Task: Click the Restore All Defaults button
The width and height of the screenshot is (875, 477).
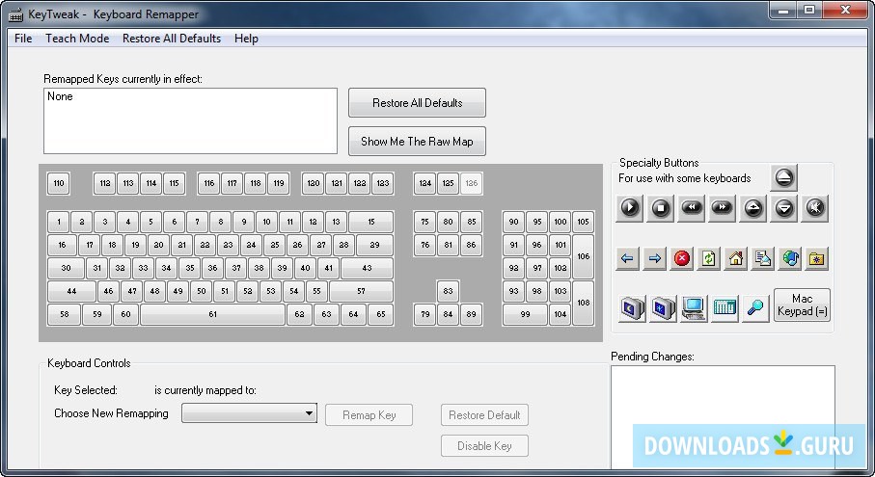Action: point(417,102)
